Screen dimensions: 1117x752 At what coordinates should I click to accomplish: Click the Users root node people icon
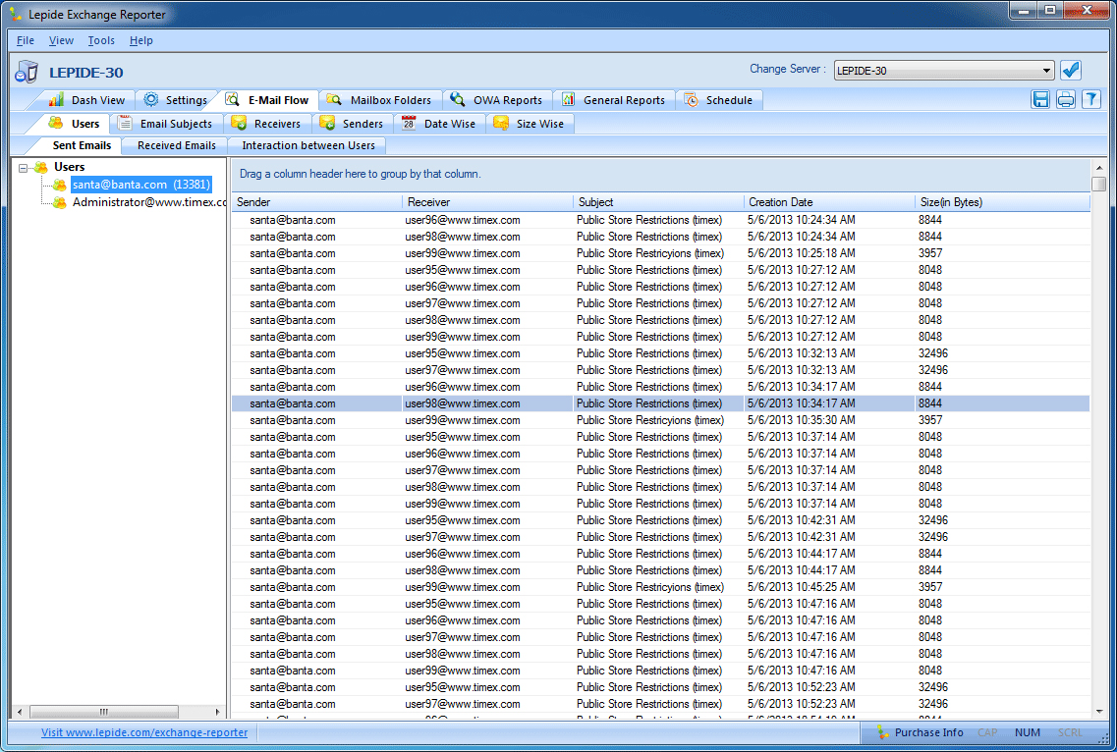tap(41, 167)
